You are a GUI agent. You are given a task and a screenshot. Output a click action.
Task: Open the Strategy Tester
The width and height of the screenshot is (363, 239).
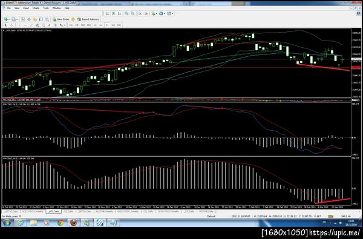[x=47, y=19]
